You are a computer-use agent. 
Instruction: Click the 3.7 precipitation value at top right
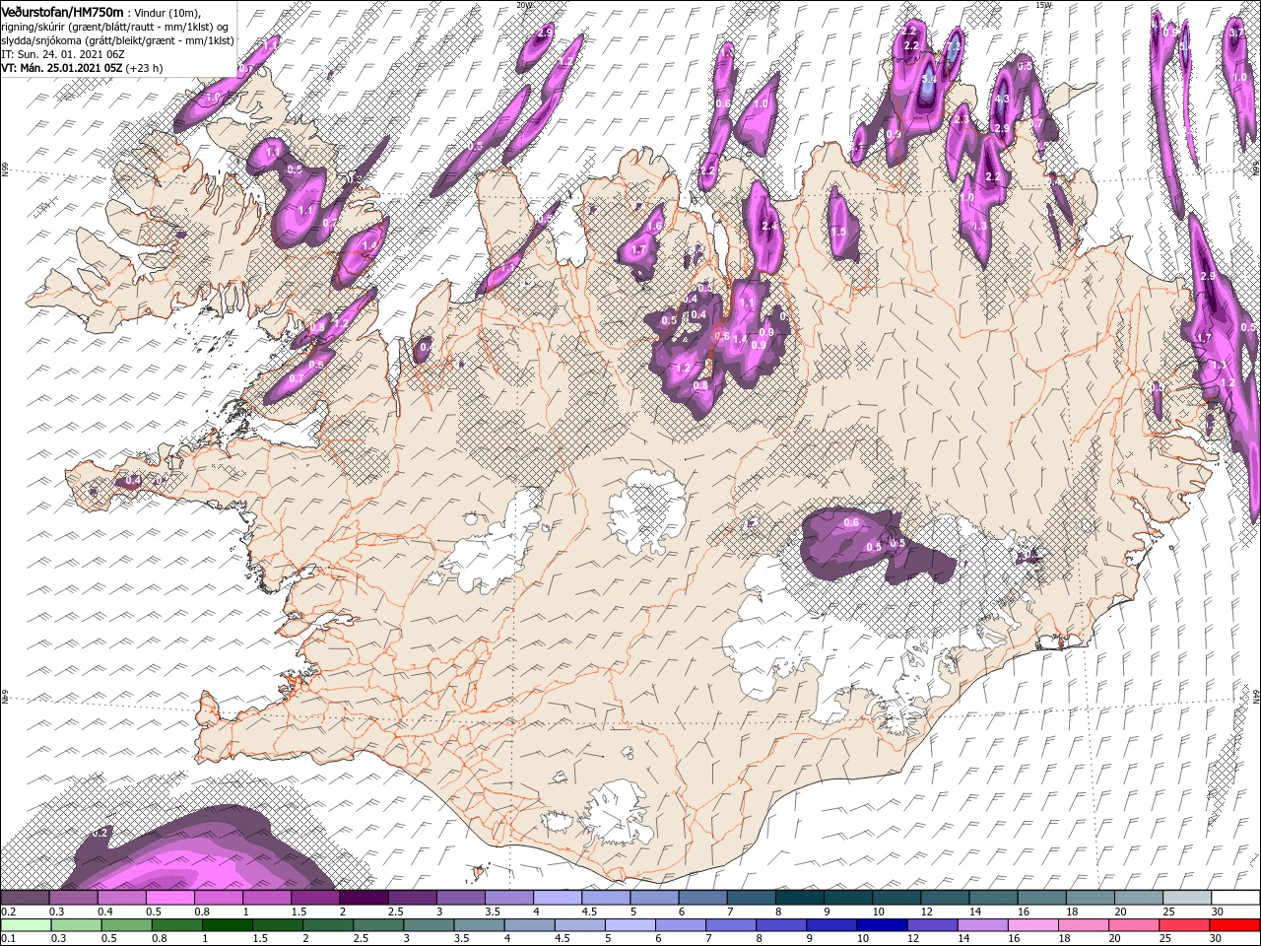[1237, 33]
